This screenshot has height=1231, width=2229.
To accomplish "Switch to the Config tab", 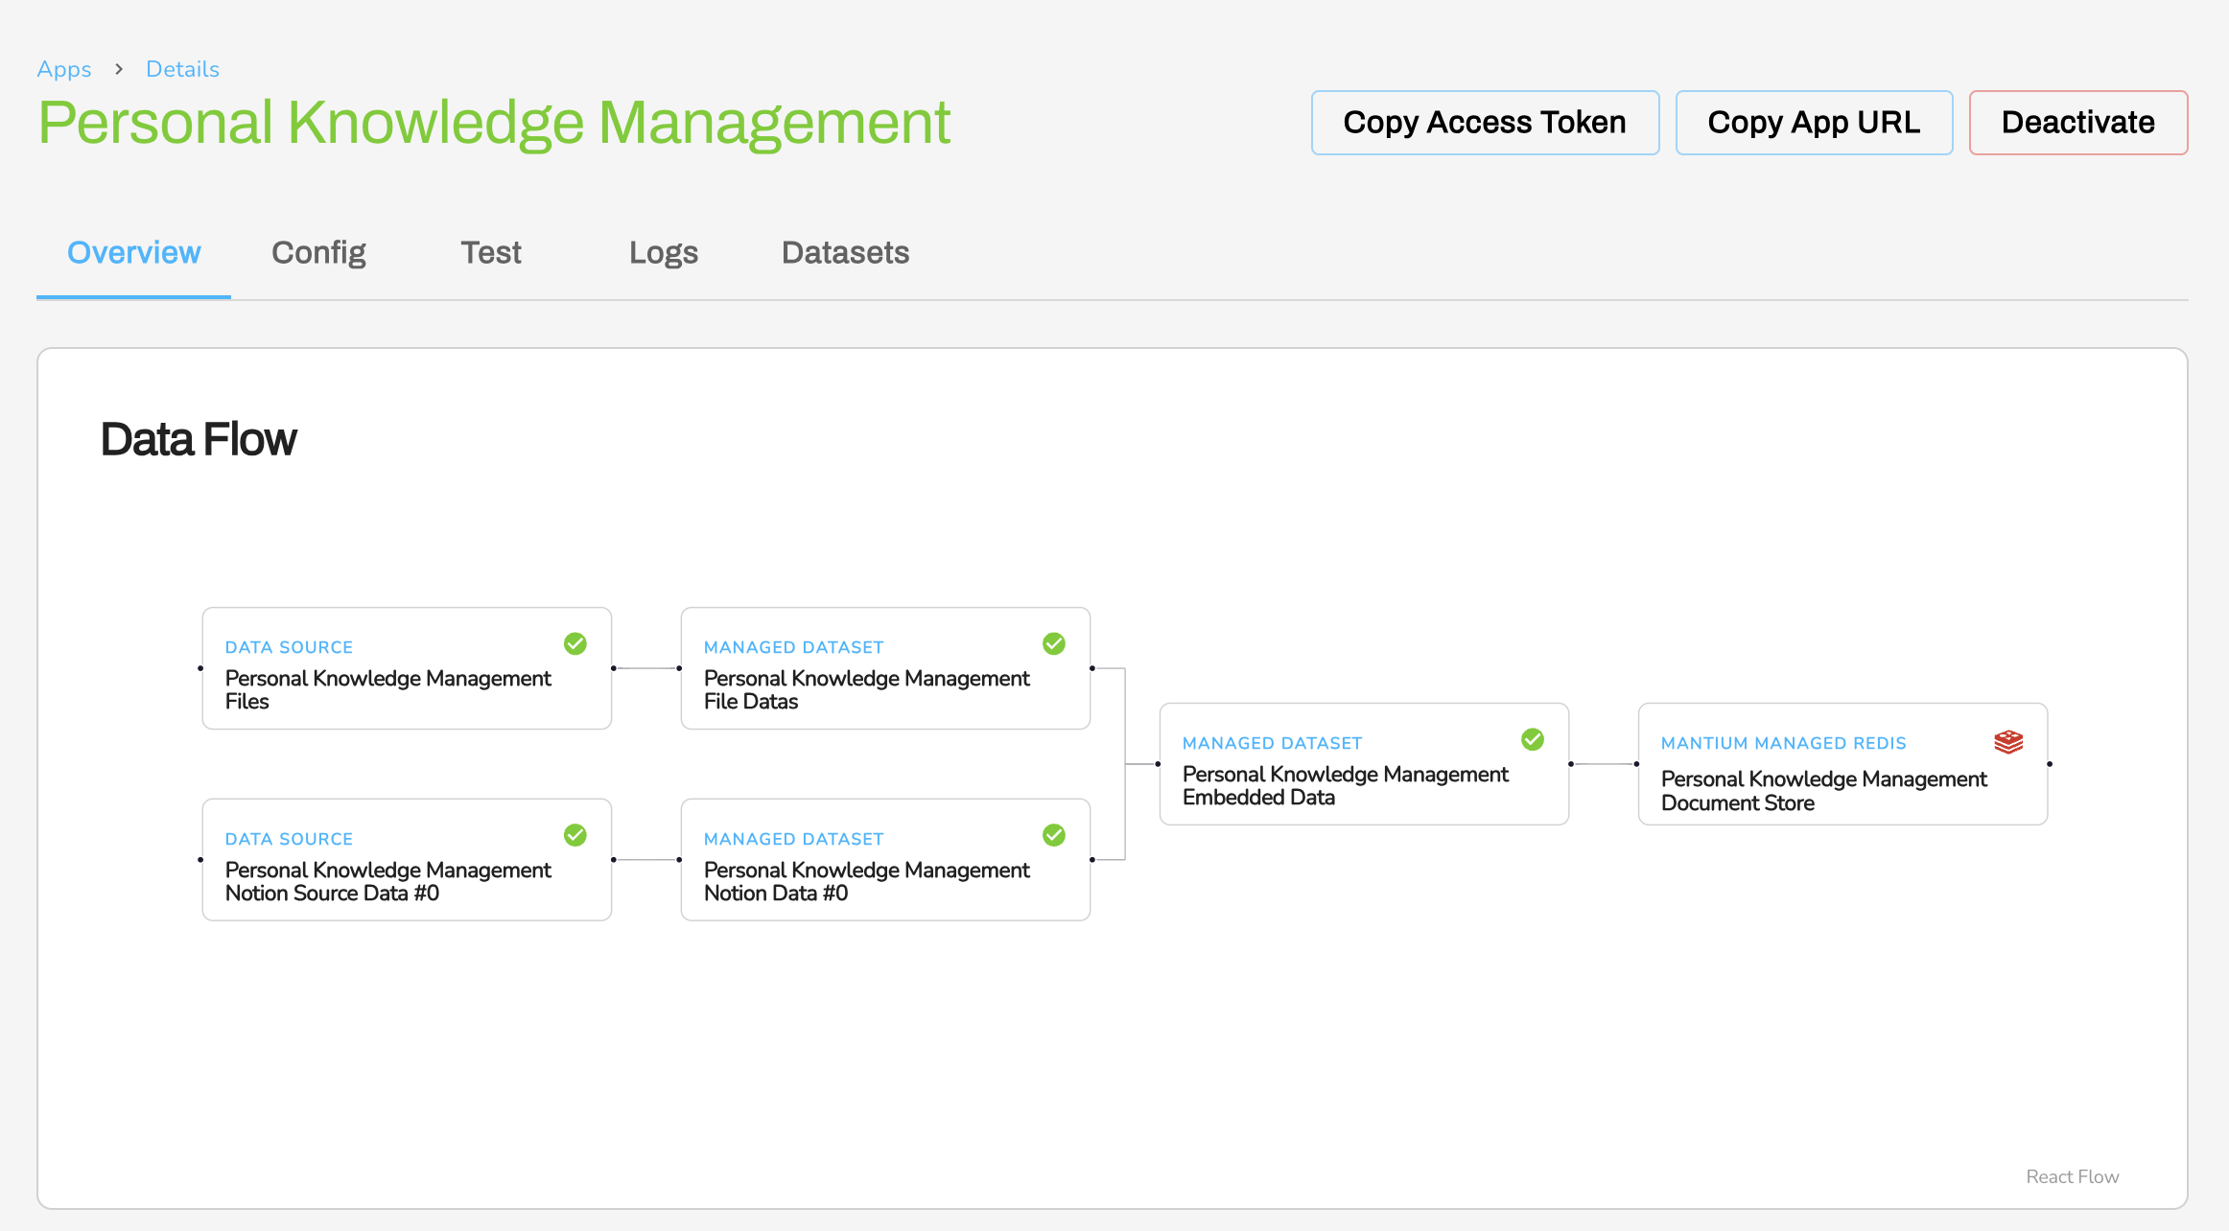I will 318,252.
